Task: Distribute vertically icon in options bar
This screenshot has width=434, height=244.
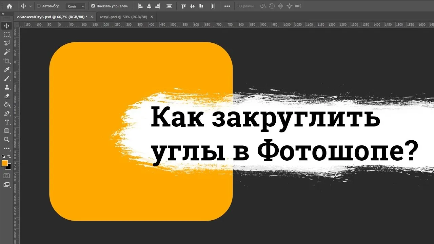Action: click(169, 6)
